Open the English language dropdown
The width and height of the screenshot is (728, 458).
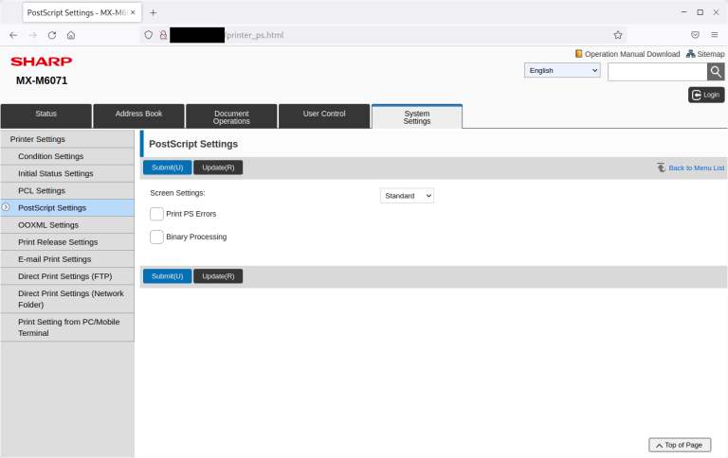tap(562, 70)
